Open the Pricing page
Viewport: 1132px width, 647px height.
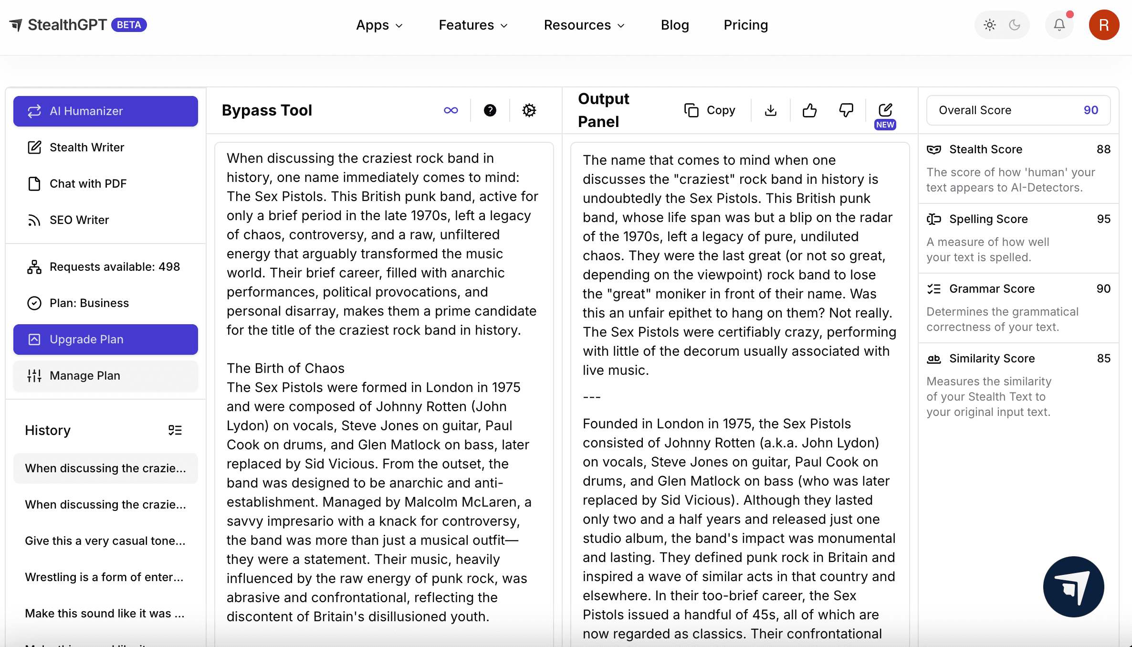point(745,25)
